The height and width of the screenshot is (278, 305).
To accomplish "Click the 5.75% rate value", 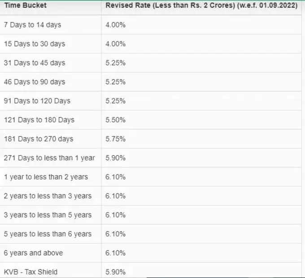I will click(x=116, y=139).
